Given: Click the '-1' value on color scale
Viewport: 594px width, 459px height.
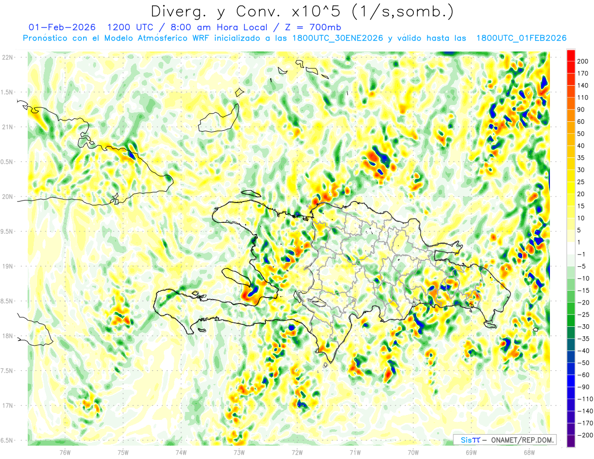Looking at the screenshot, I should tap(582, 255).
